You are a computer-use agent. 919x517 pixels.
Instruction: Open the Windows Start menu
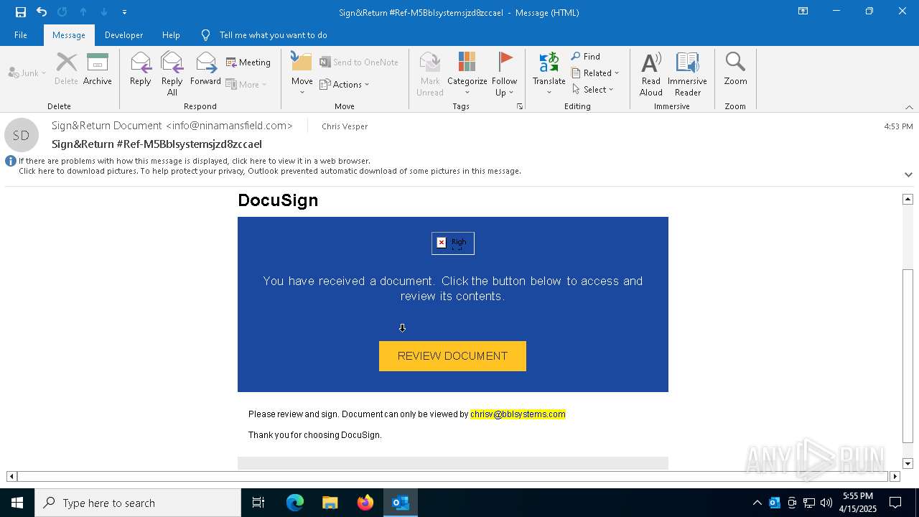pyautogui.click(x=17, y=503)
